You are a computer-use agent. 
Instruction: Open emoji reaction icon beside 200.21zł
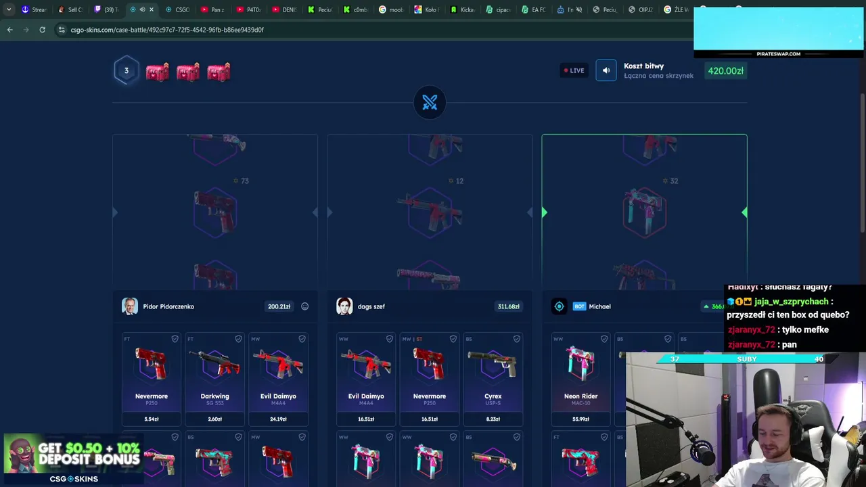pos(304,306)
